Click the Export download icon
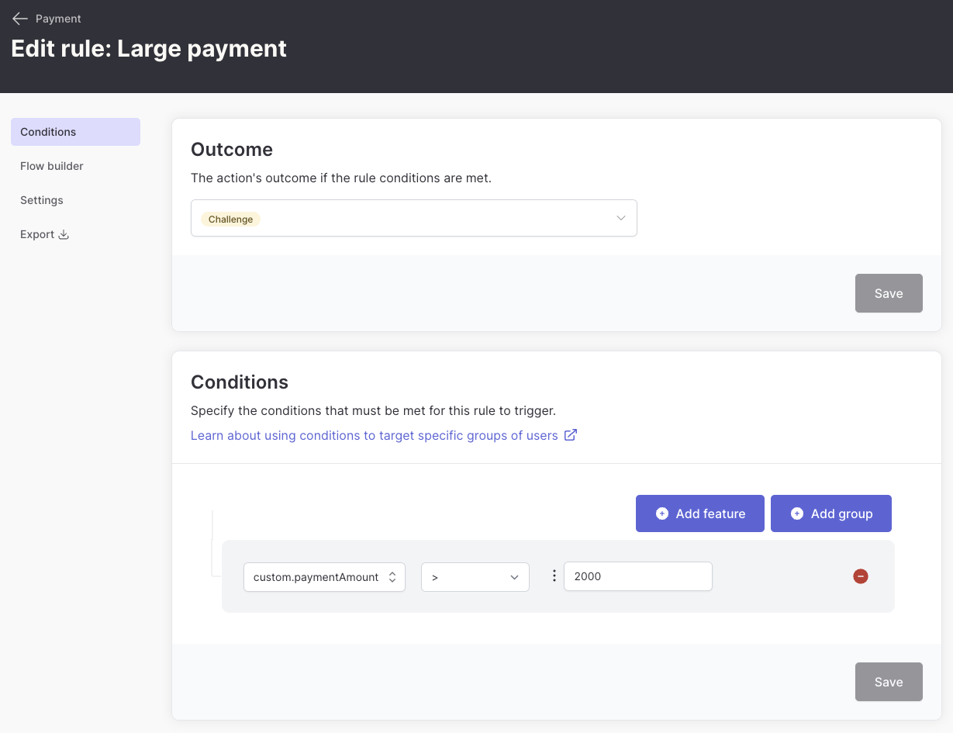Screen dimensions: 953x733 pos(64,234)
